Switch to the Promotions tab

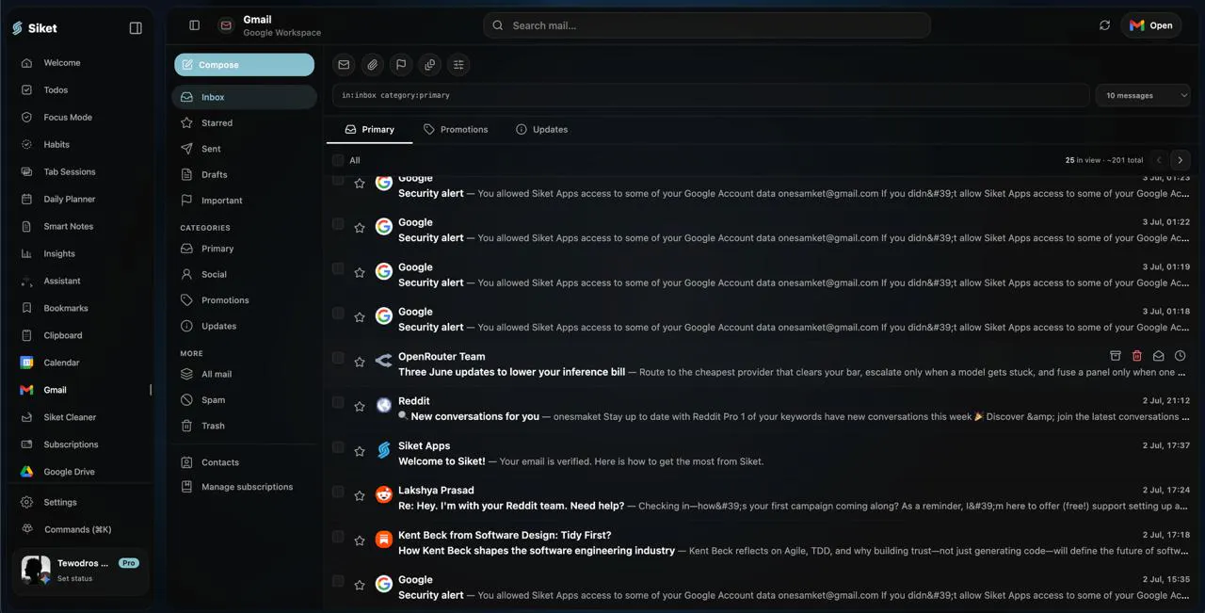tap(456, 130)
